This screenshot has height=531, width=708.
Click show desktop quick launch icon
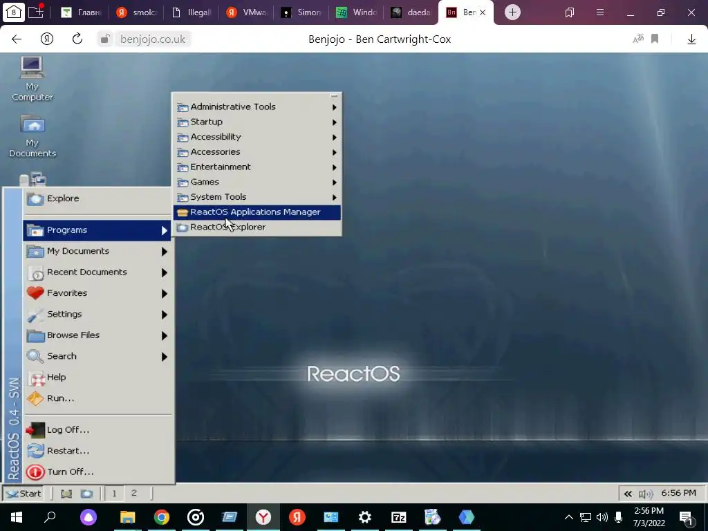[x=66, y=494]
